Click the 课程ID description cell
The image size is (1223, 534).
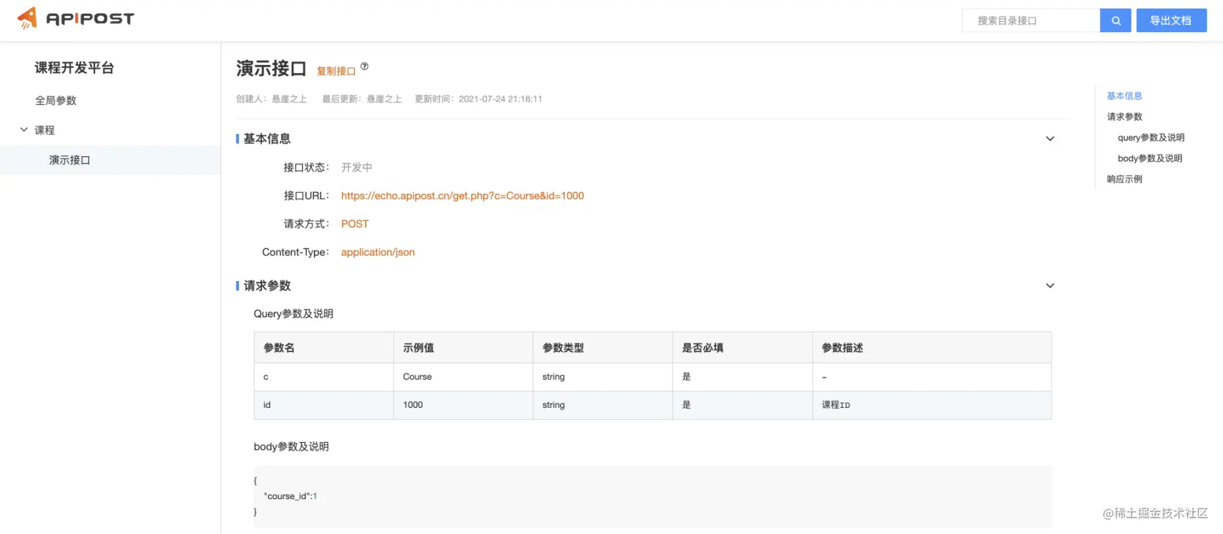click(931, 405)
